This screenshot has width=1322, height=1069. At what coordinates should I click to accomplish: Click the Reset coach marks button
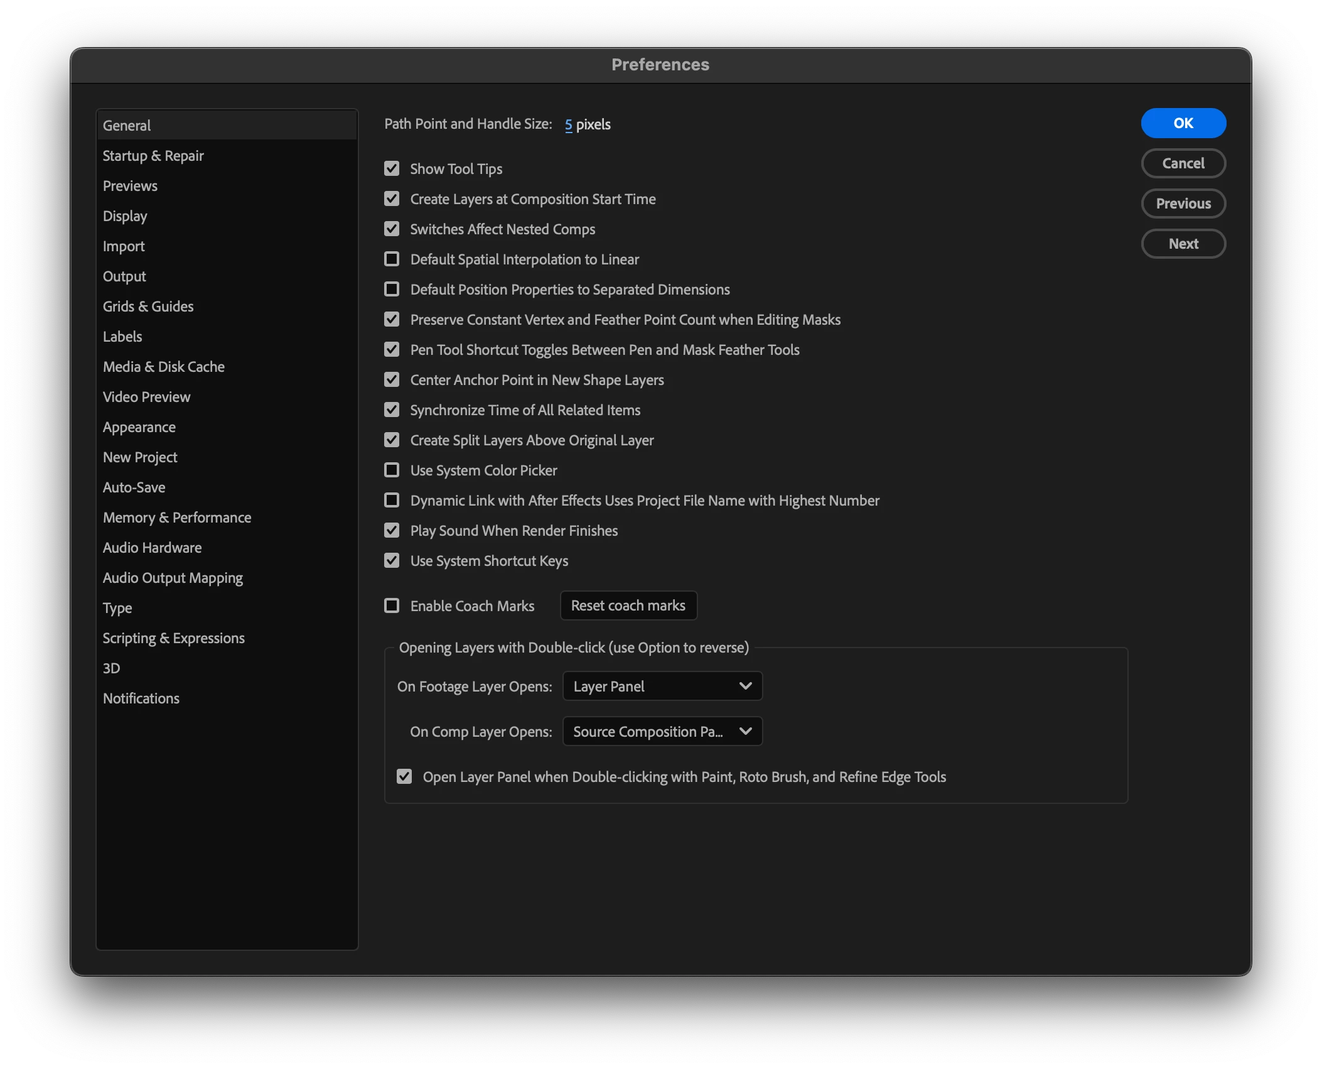pos(628,605)
